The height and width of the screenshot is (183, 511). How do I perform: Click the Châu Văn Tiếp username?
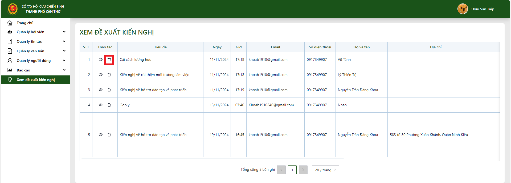tap(482, 9)
